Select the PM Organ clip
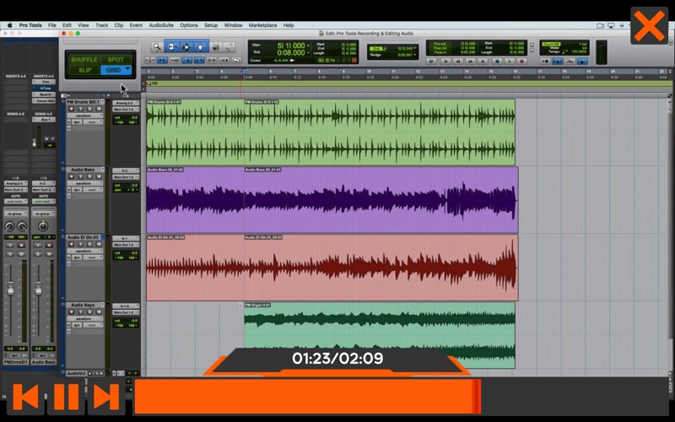This screenshot has height=422, width=675. 380,335
